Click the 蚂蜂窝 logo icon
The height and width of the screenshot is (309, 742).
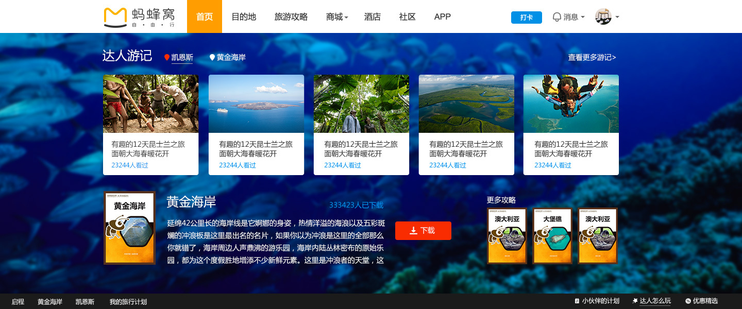115,17
